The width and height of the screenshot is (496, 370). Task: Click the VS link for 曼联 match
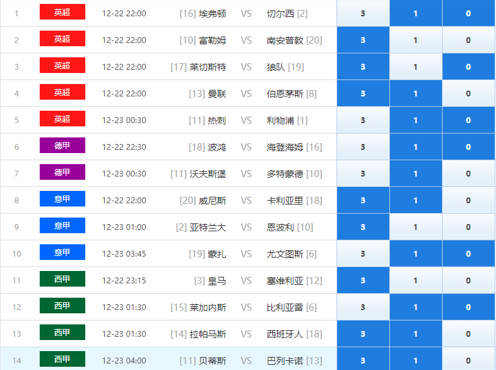pyautogui.click(x=246, y=94)
